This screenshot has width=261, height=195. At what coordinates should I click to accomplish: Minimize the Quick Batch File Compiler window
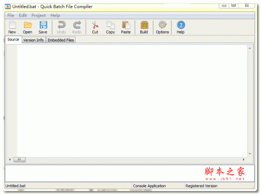tap(224, 5)
